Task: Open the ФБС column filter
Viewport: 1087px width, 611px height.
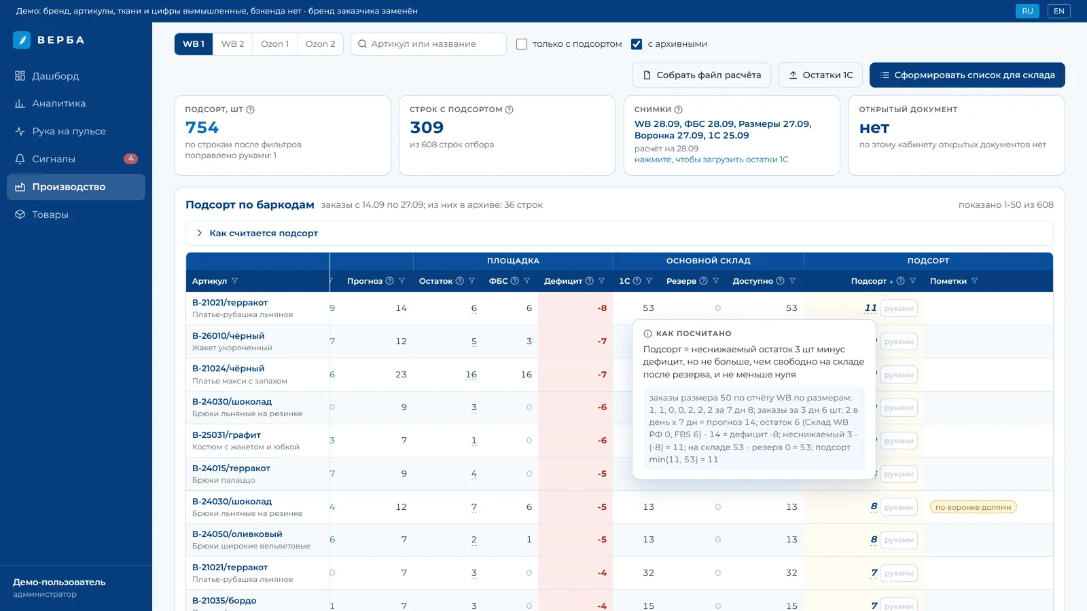Action: click(x=527, y=281)
